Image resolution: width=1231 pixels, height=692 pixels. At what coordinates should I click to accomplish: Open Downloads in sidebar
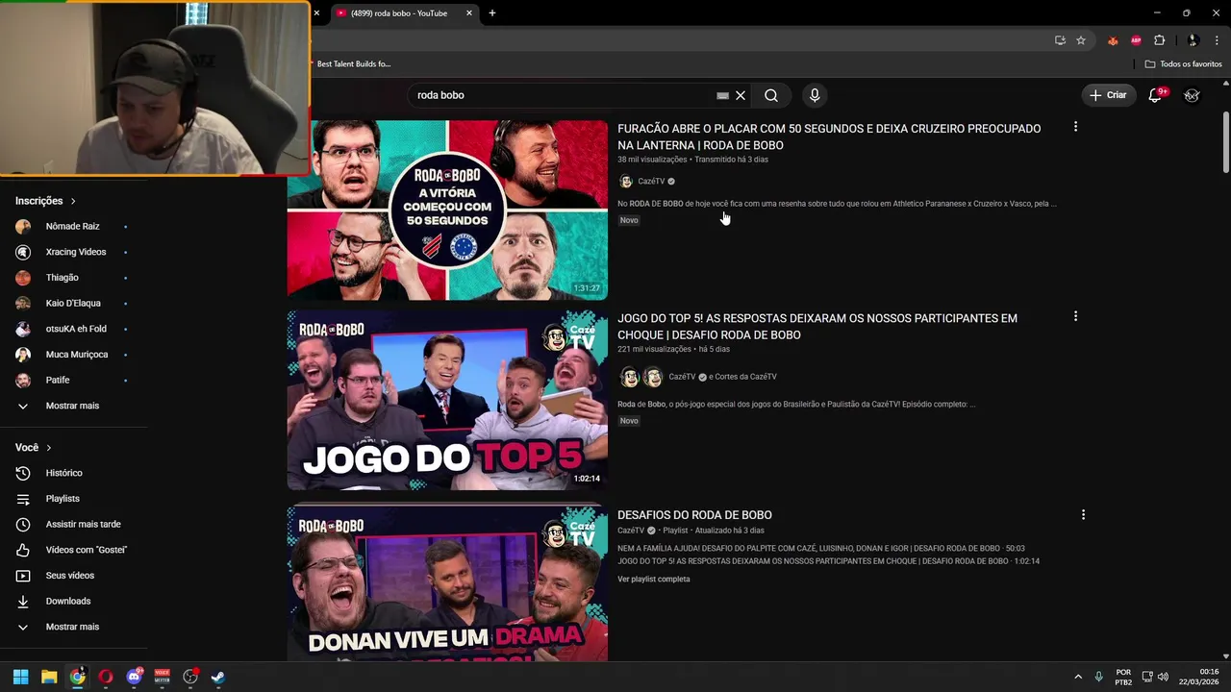click(67, 601)
